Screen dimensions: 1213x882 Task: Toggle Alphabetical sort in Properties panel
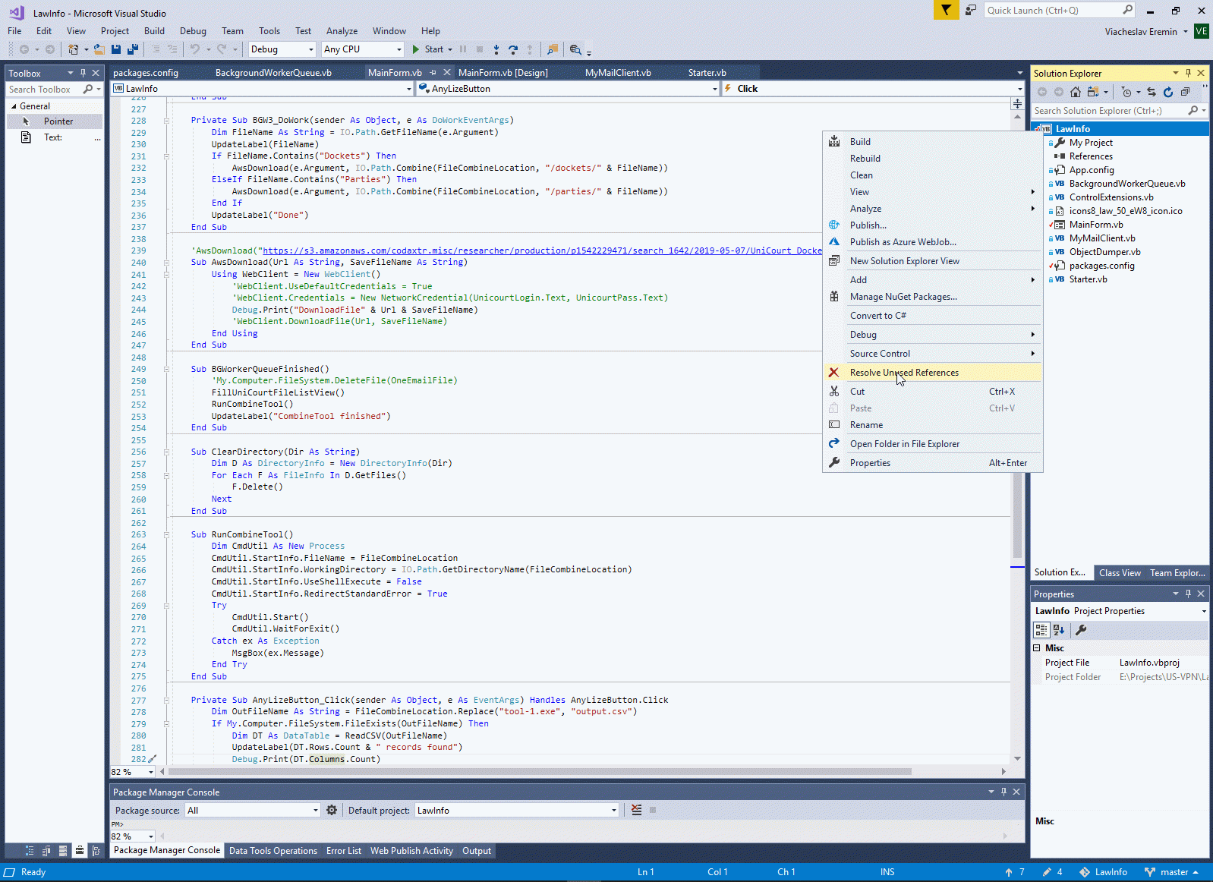point(1059,630)
